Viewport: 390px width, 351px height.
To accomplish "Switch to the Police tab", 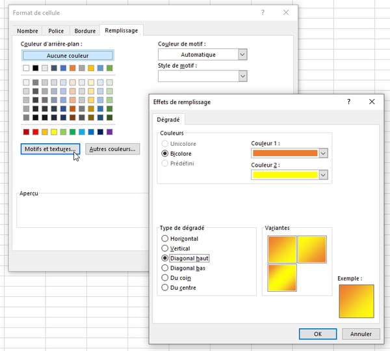I will (x=56, y=31).
